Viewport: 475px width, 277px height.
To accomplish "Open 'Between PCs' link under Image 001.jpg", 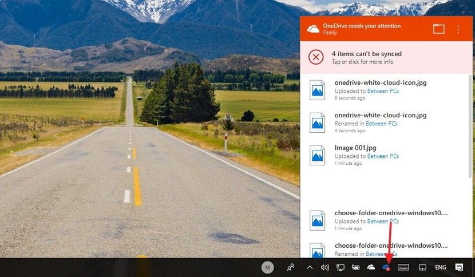I will pyautogui.click(x=383, y=156).
